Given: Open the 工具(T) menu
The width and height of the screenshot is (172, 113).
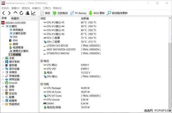Looking at the screenshot, I should [47, 8].
